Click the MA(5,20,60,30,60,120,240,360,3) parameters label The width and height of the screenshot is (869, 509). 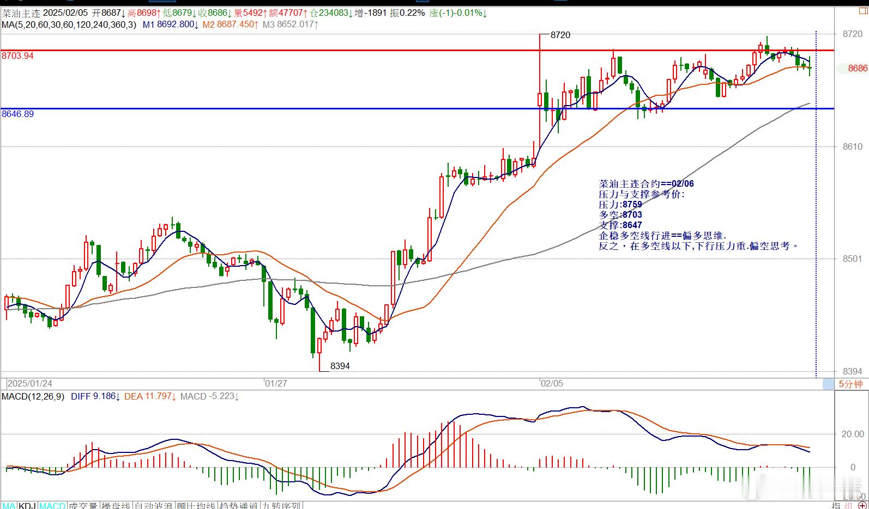coord(69,24)
